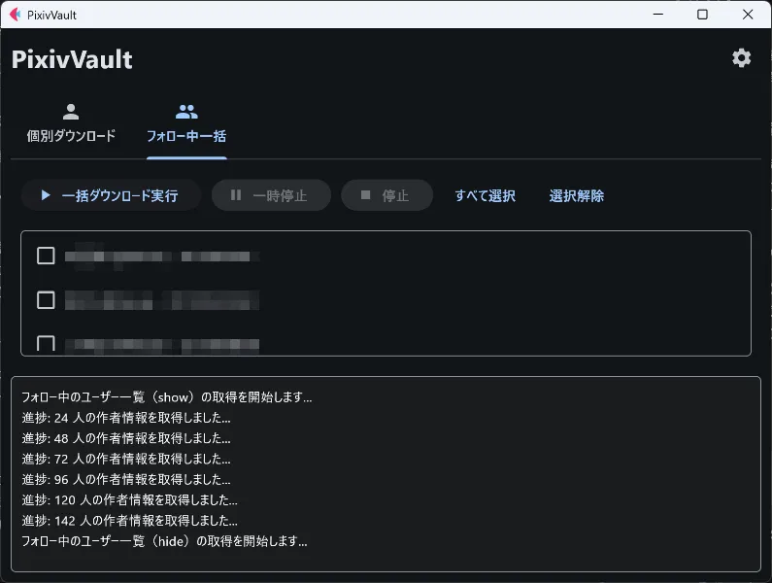Open settings via the gear icon
This screenshot has height=583, width=772.
(x=741, y=58)
